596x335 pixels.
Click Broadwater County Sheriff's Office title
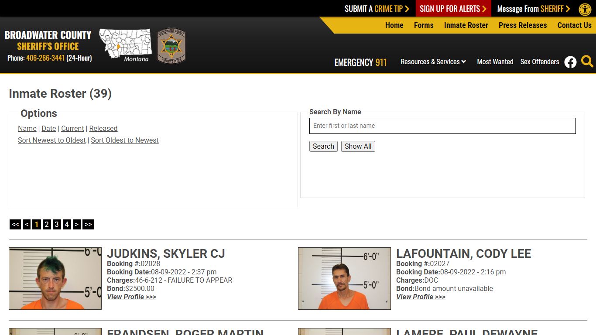48,41
